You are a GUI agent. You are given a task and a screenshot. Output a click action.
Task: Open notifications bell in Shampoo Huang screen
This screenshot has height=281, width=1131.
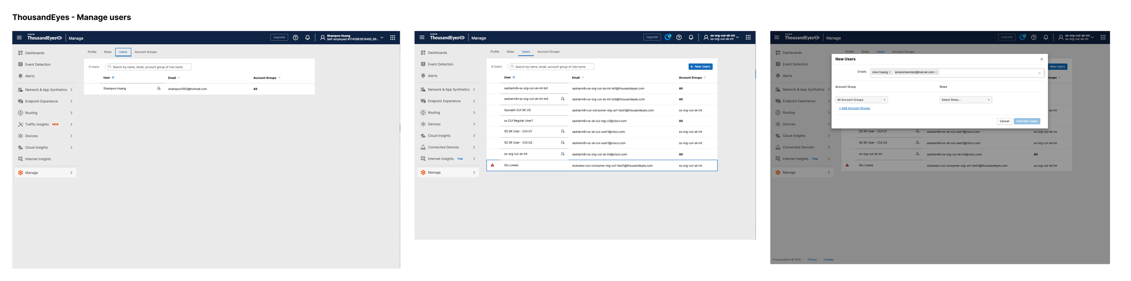(308, 38)
